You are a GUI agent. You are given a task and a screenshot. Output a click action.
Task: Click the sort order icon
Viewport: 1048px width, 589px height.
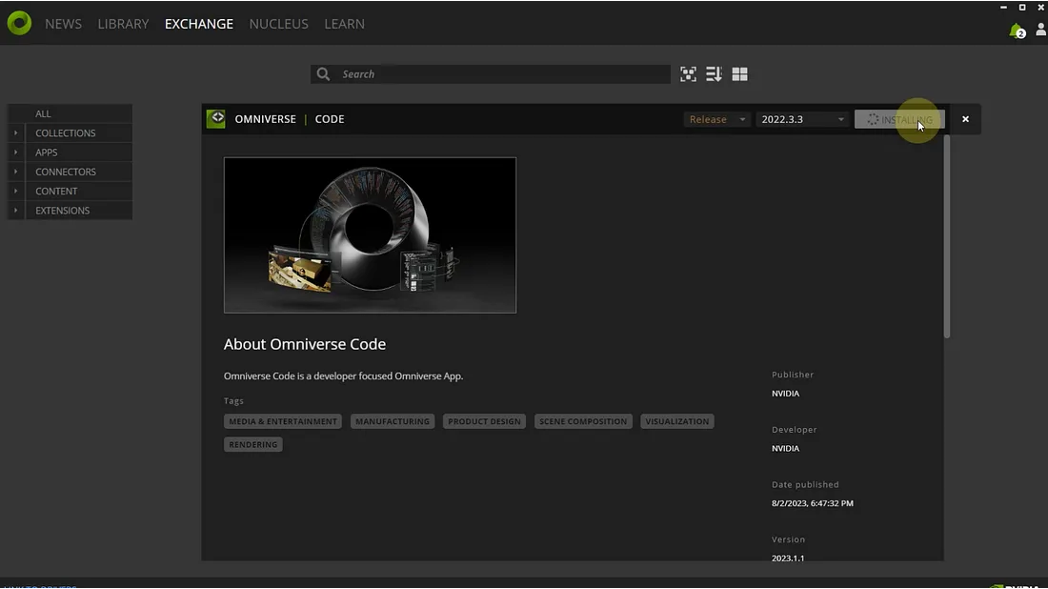714,74
